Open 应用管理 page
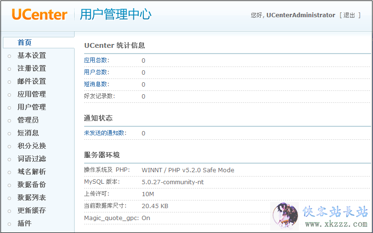Image resolution: width=373 pixels, height=233 pixels. click(32, 94)
